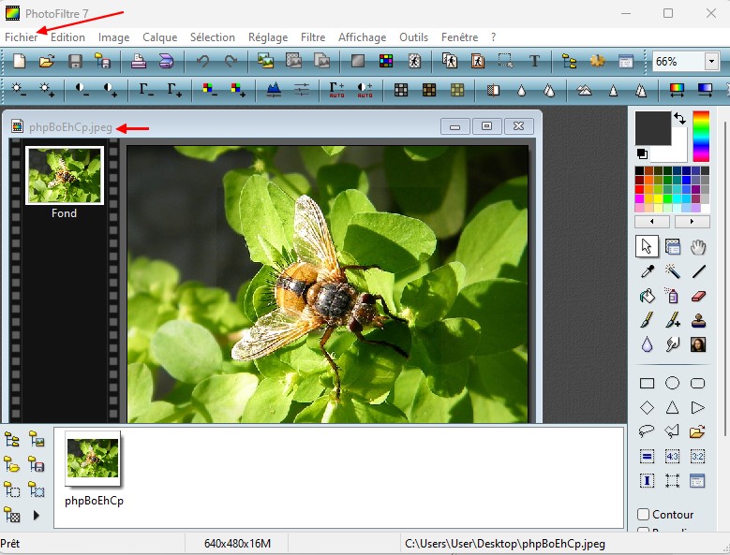
Task: Click the 640x480x16M status text
Action: pos(237,544)
